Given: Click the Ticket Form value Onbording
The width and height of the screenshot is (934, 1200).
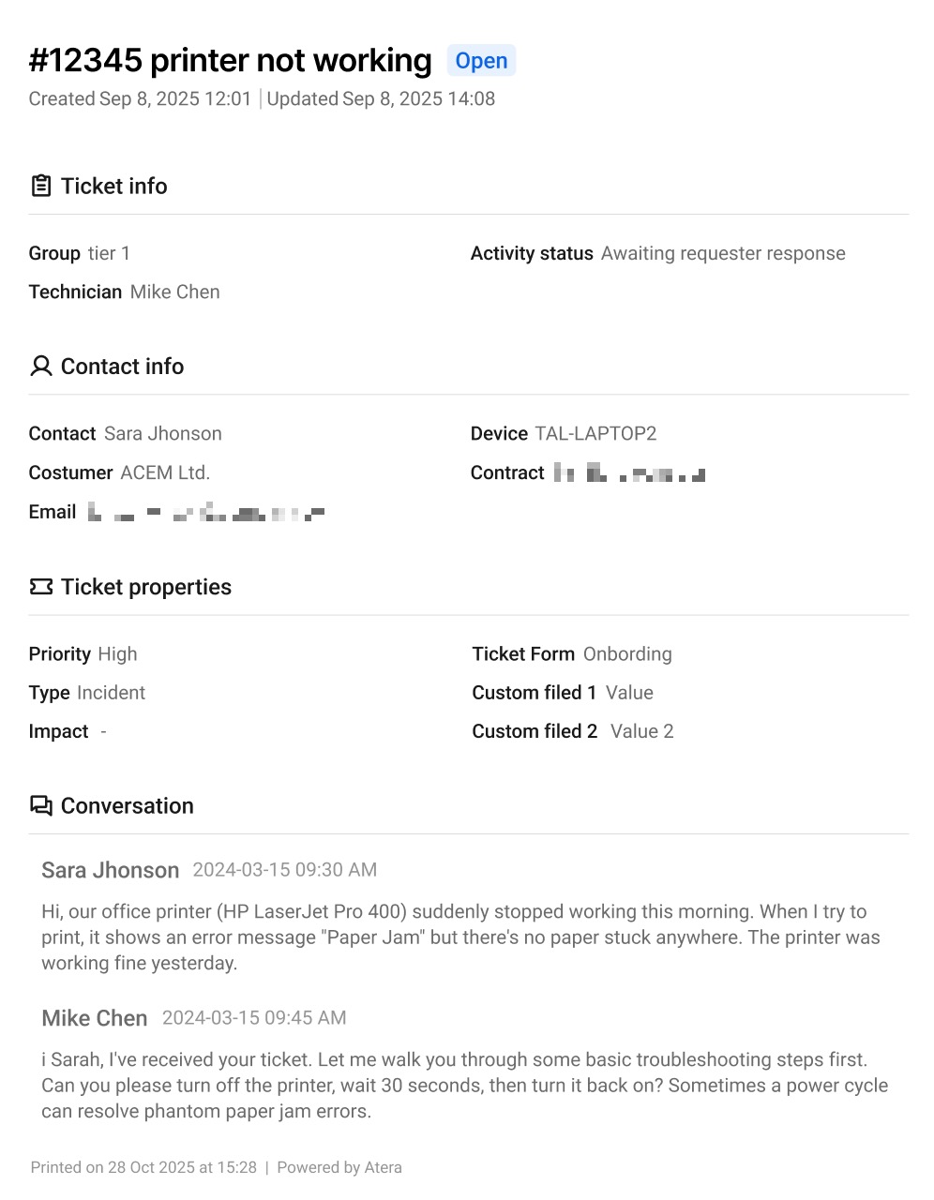Looking at the screenshot, I should pyautogui.click(x=627, y=653).
